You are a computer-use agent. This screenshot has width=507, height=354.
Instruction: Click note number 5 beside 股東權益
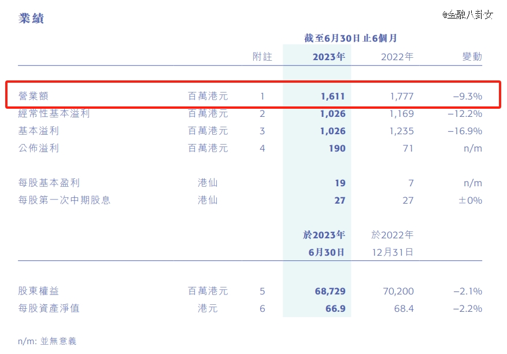coord(264,291)
